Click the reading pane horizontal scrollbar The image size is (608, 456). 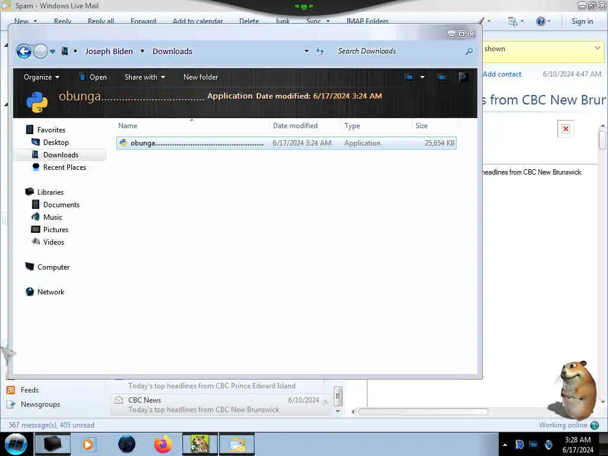[x=423, y=412]
